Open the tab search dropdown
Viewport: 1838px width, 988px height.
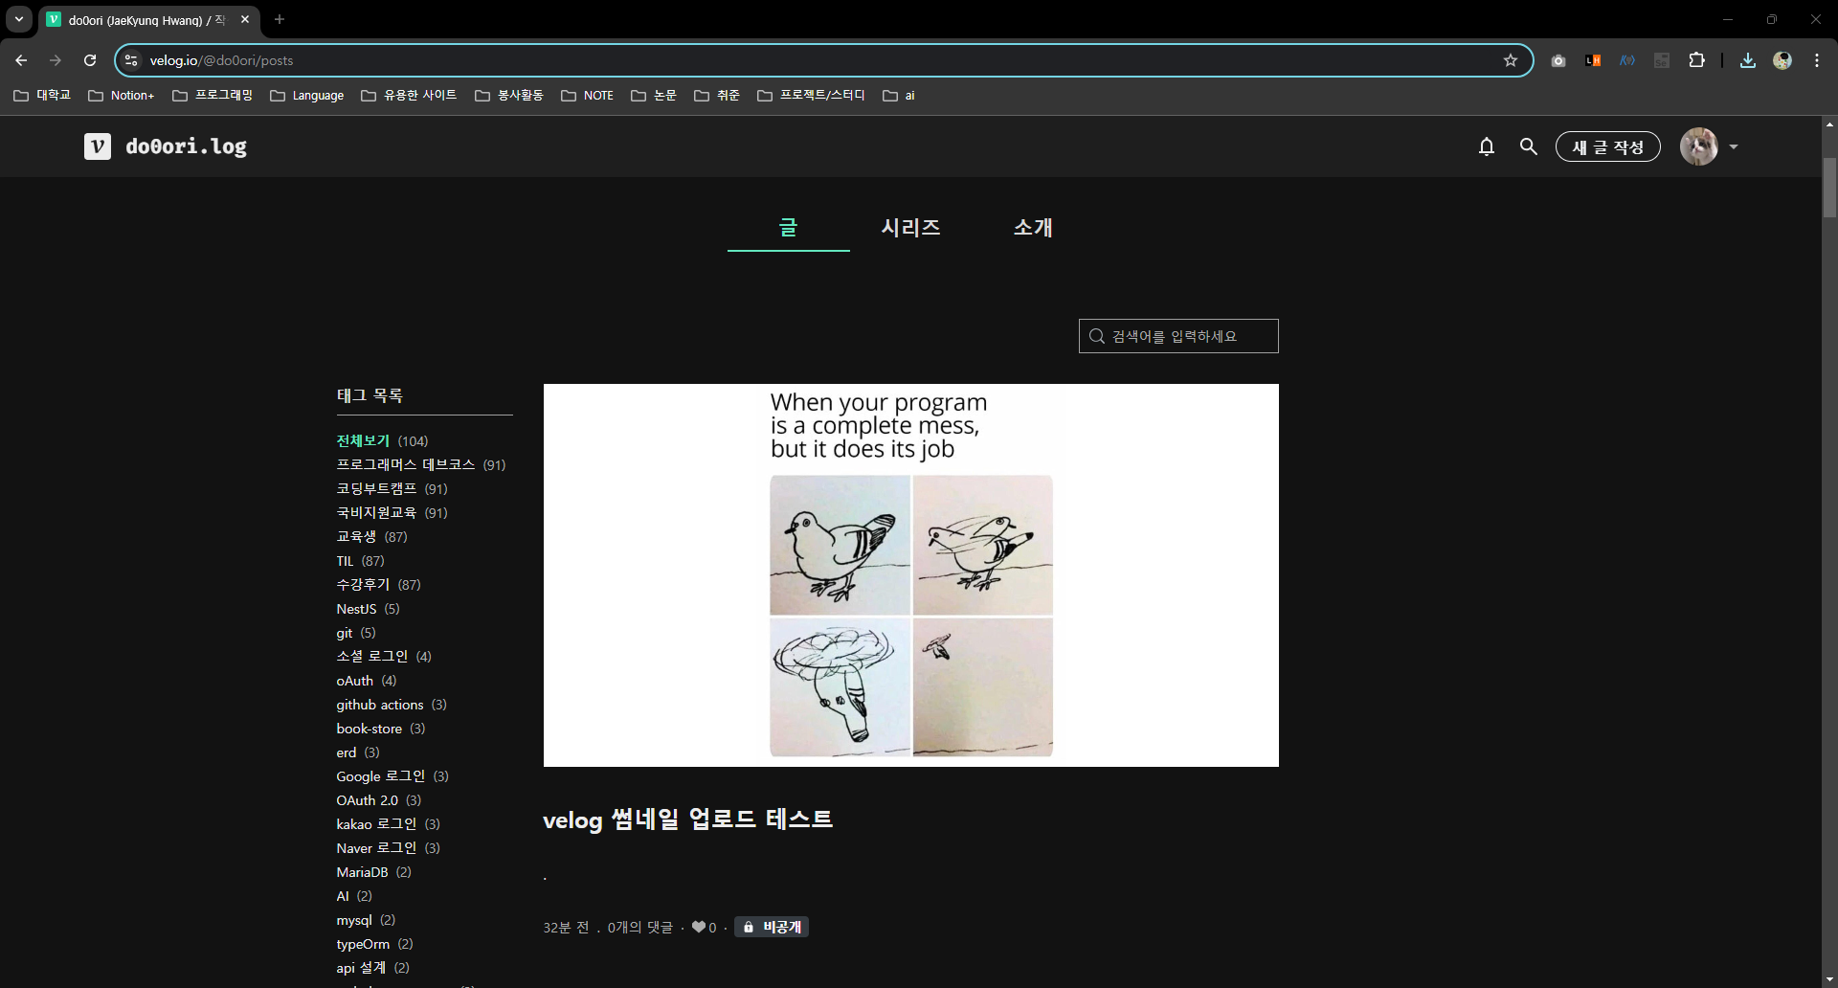click(x=19, y=19)
